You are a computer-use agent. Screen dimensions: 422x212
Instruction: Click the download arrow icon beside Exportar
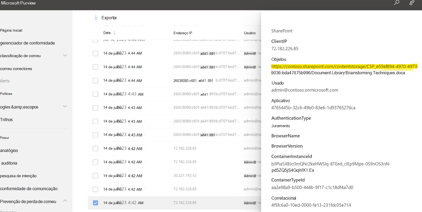(96, 17)
